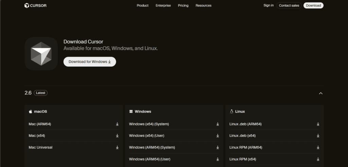348x167 pixels.
Task: Go to the Pricing page
Action: coord(183,5)
